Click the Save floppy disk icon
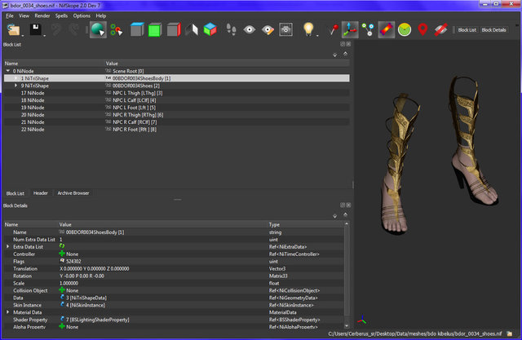This screenshot has height=340, width=522. click(x=36, y=30)
